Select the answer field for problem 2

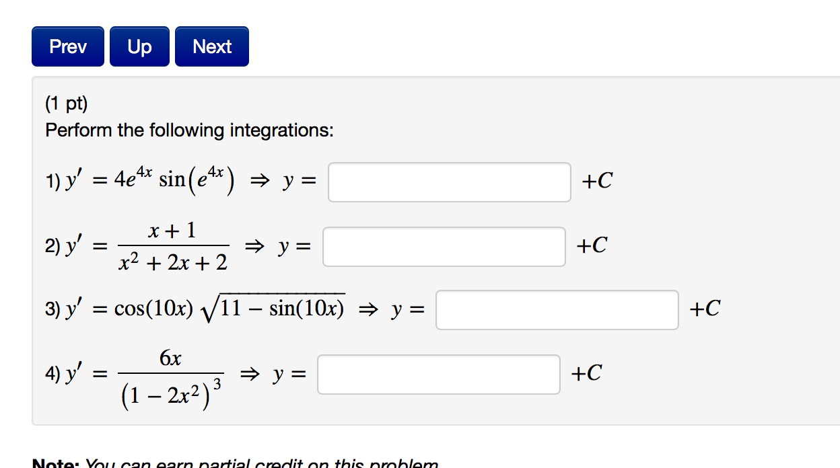tap(444, 247)
